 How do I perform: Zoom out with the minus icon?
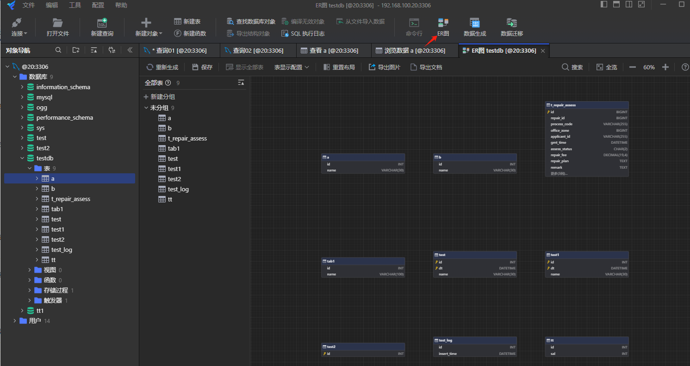click(632, 67)
